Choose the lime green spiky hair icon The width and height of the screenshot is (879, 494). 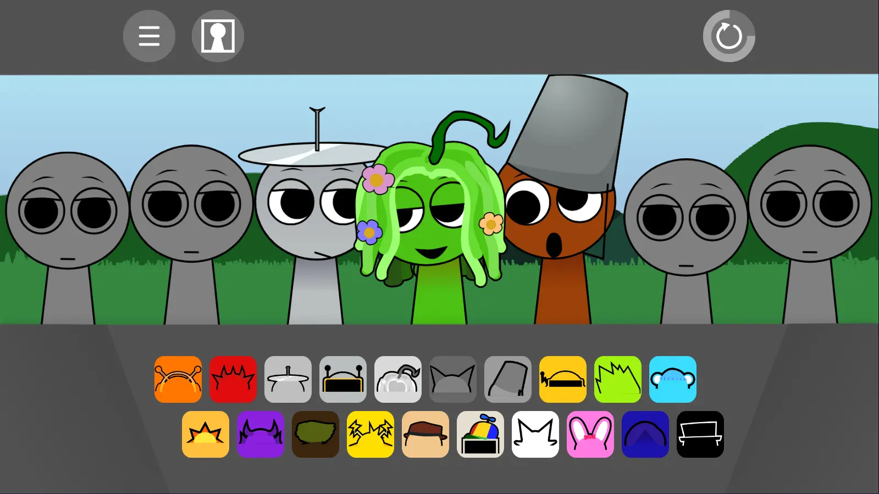[x=618, y=379]
